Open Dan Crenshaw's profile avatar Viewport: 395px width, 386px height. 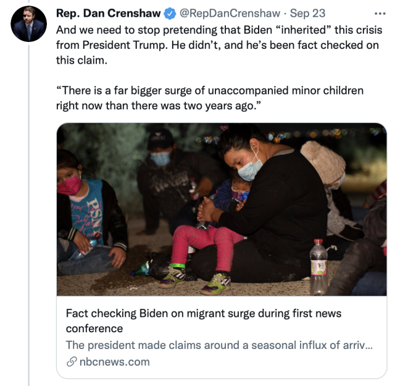tap(28, 23)
